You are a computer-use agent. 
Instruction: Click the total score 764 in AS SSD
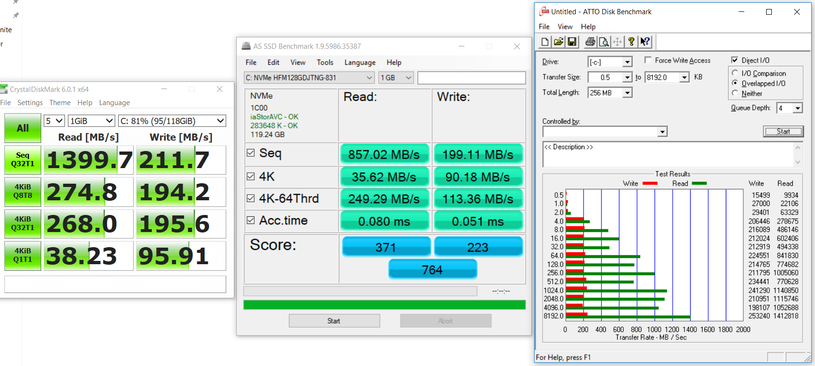433,269
